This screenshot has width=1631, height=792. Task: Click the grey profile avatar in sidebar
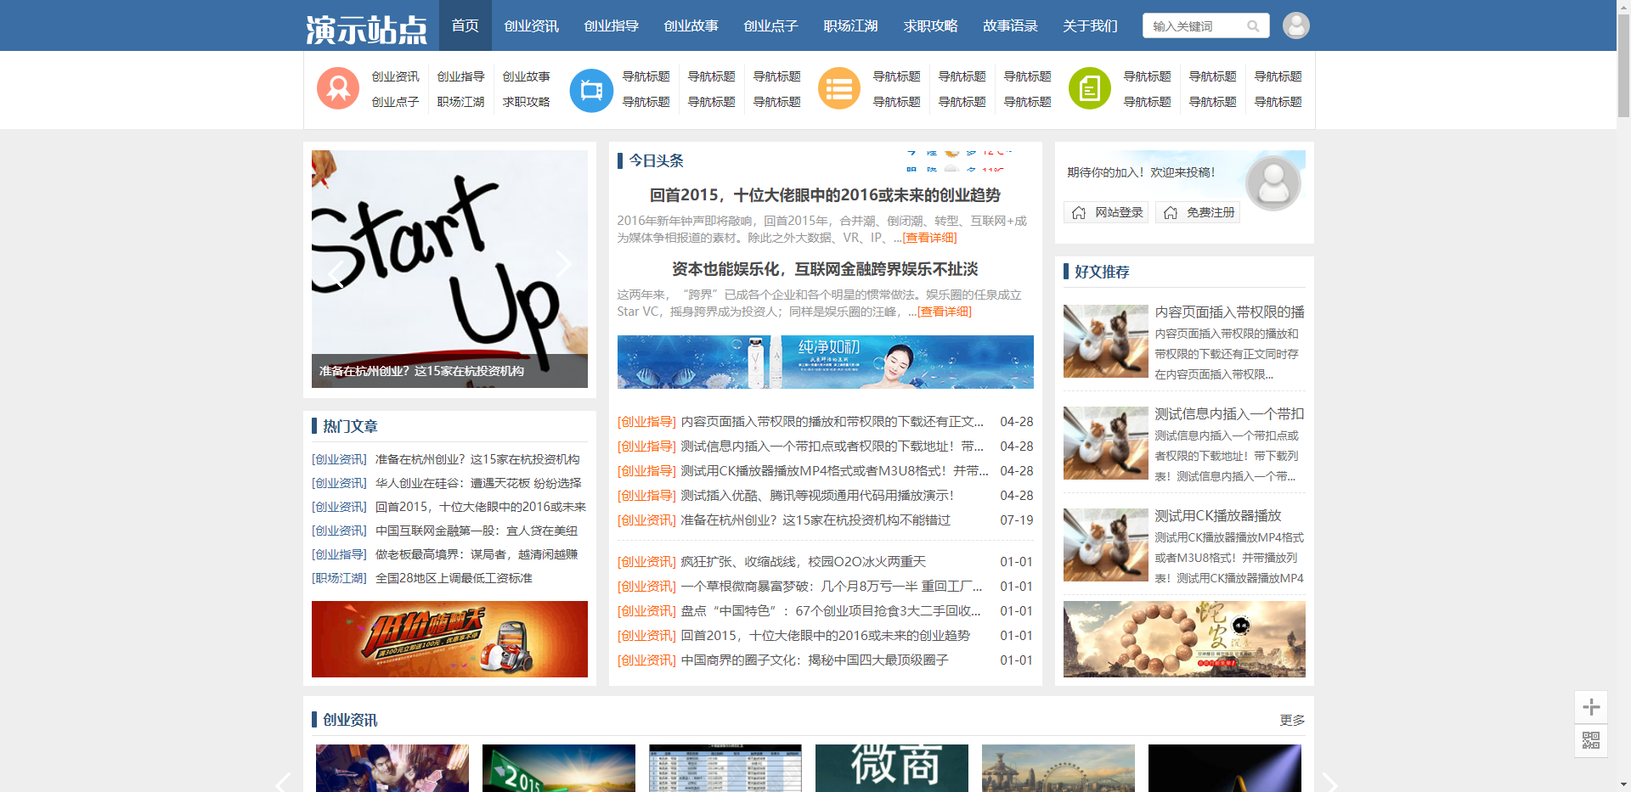click(1273, 183)
